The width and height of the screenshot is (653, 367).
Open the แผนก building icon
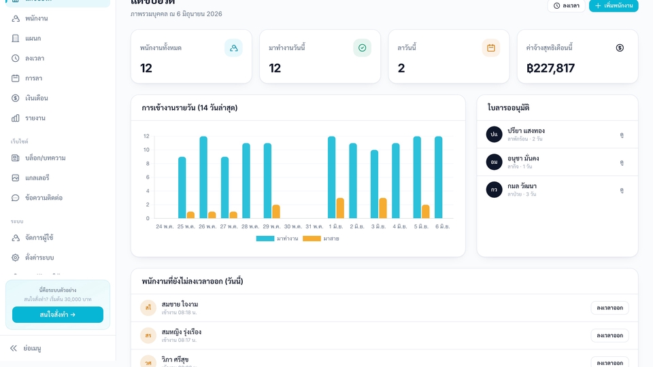[x=16, y=38]
